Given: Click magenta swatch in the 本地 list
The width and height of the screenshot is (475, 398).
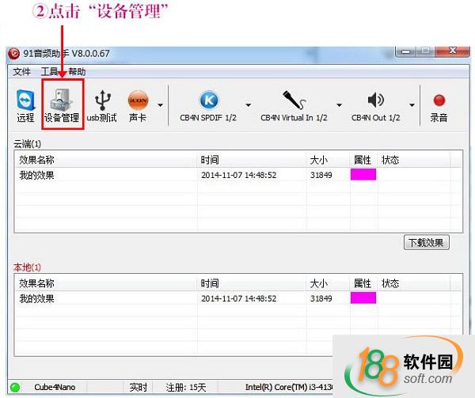Looking at the screenshot, I should click(363, 298).
